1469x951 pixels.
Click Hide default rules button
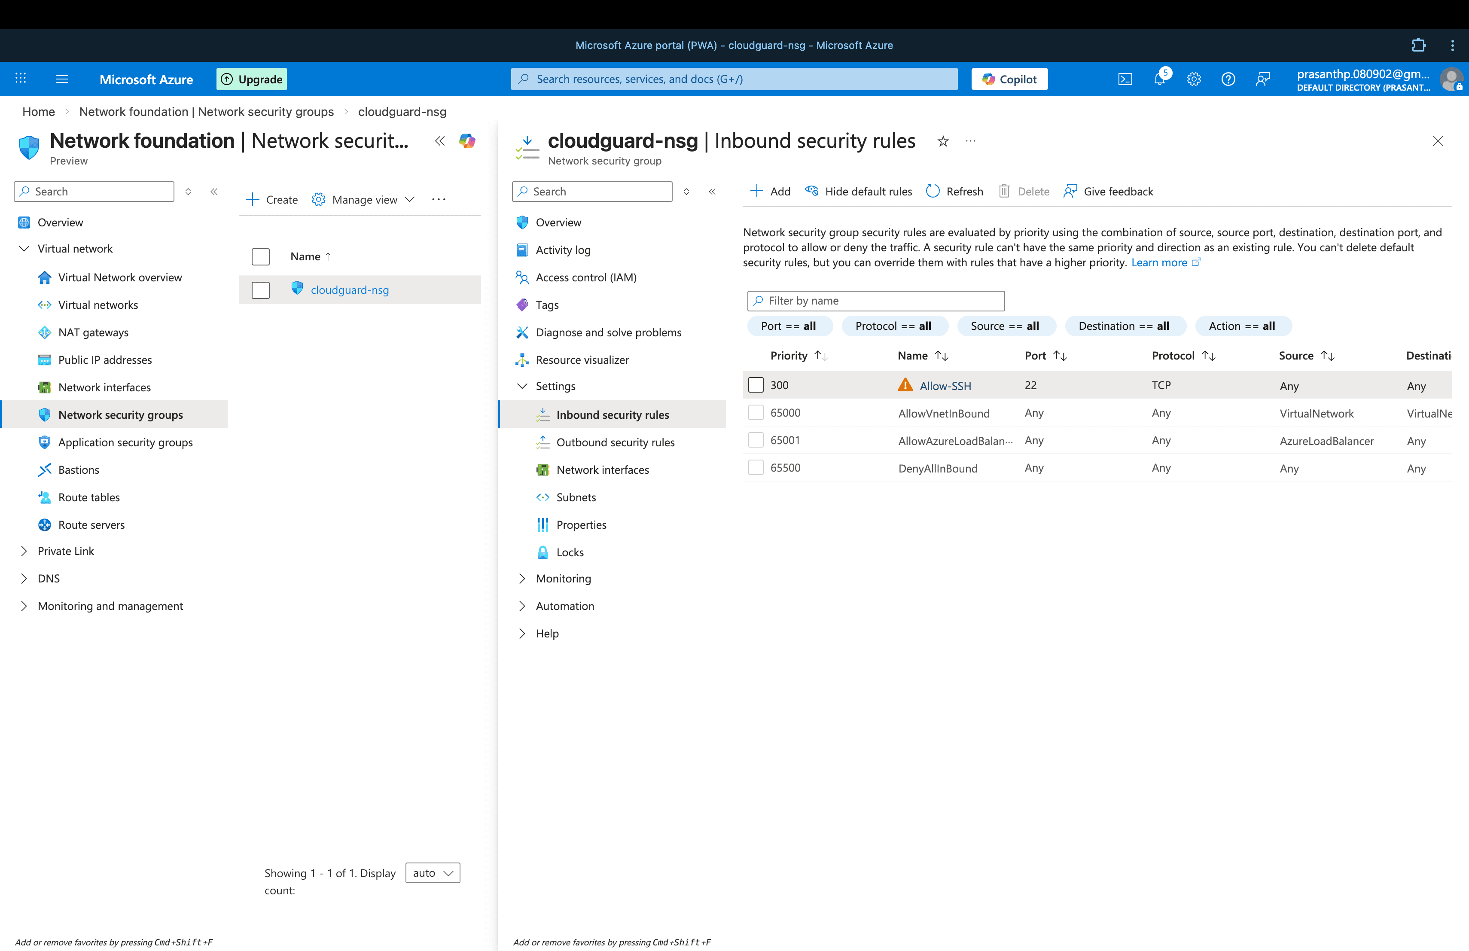tap(859, 191)
